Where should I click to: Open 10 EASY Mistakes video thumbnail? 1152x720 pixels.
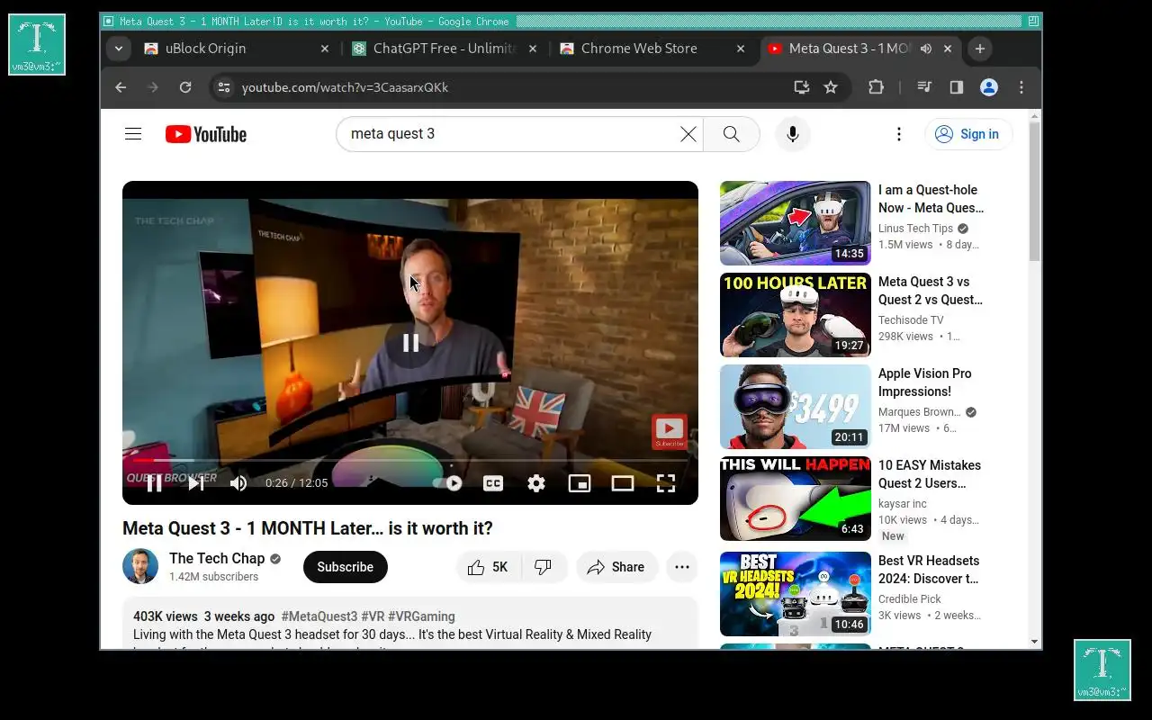(796, 499)
